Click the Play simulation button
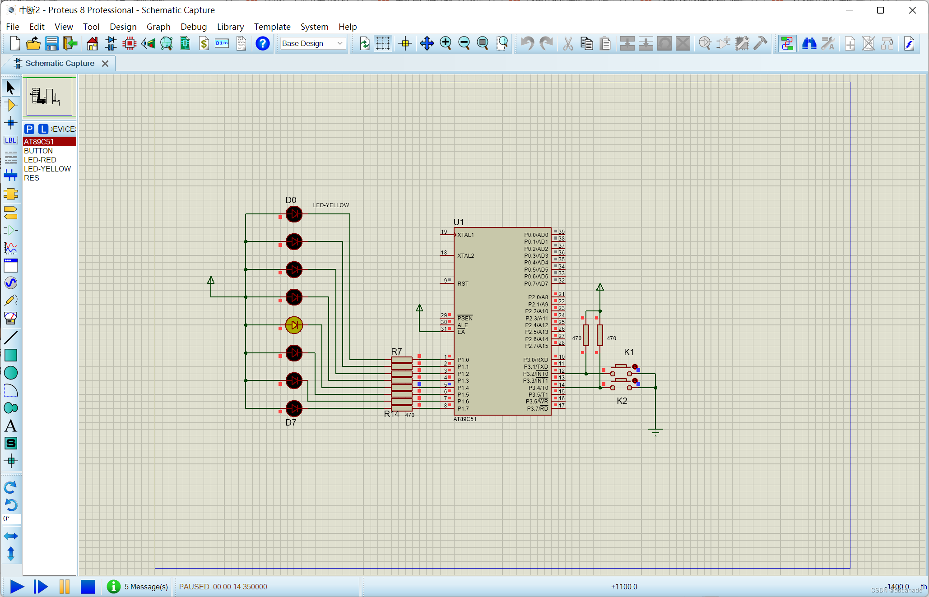The width and height of the screenshot is (929, 597). click(17, 586)
